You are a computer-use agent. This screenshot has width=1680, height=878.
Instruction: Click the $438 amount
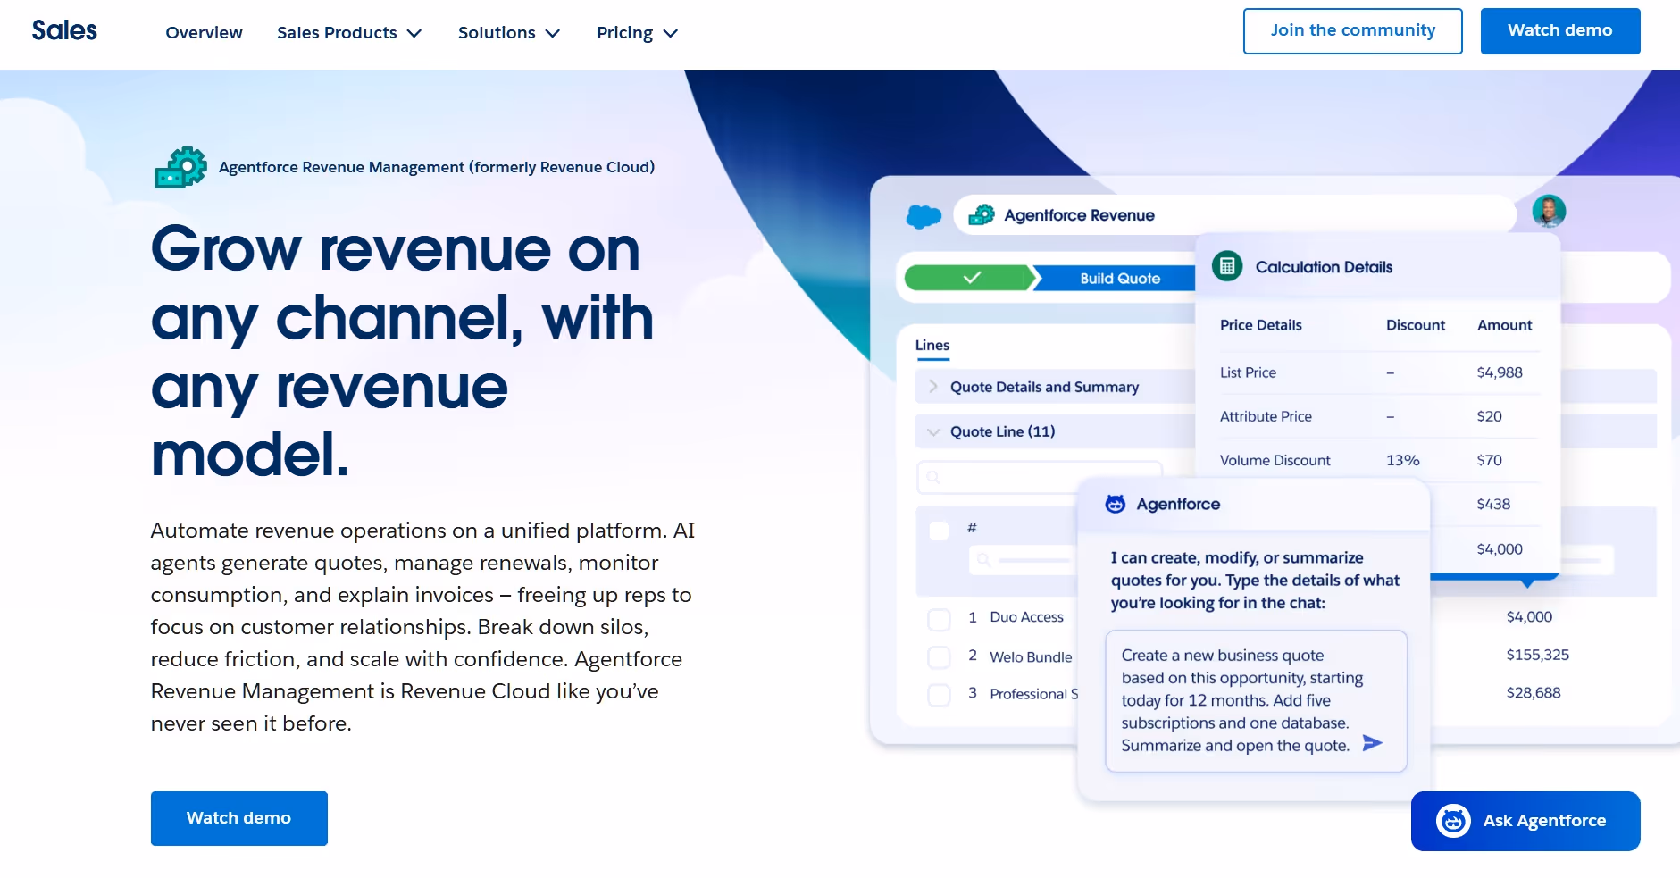(x=1493, y=504)
